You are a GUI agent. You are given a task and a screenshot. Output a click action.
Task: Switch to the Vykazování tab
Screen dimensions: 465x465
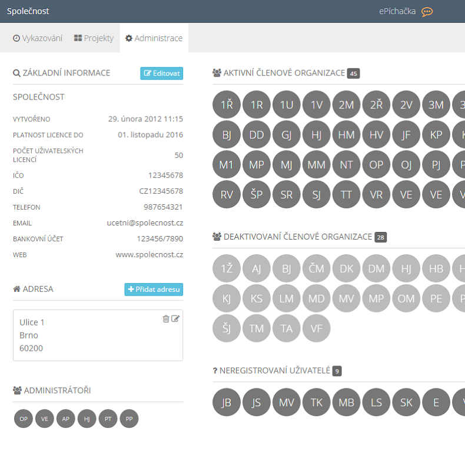coord(38,38)
